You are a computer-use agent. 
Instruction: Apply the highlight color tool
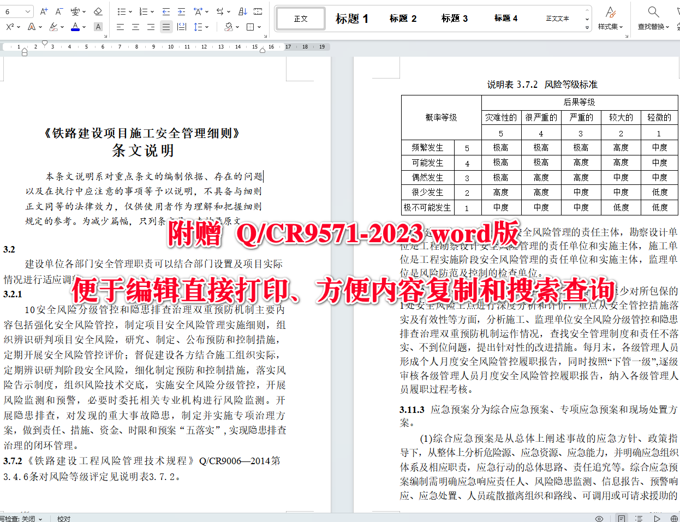pyautogui.click(x=53, y=26)
